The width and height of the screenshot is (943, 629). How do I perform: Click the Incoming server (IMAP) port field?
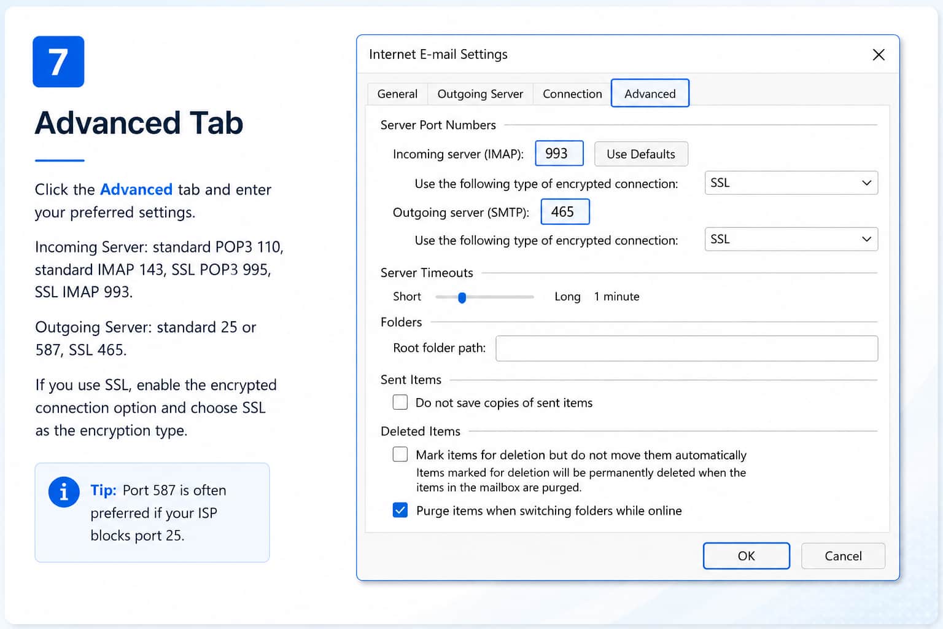click(559, 154)
